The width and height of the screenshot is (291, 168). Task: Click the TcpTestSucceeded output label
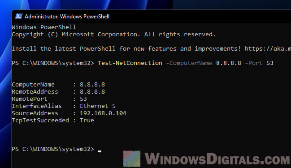[x=40, y=121]
